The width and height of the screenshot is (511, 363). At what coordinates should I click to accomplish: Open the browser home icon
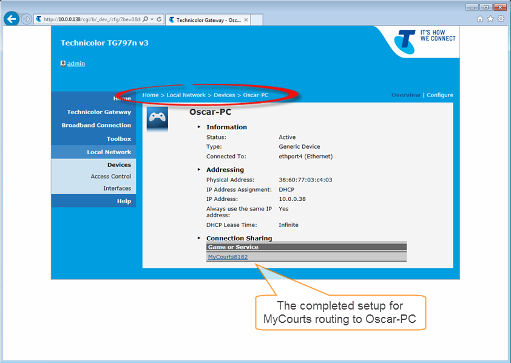(x=480, y=19)
